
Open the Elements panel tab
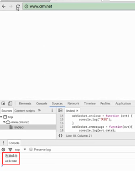[25, 103]
